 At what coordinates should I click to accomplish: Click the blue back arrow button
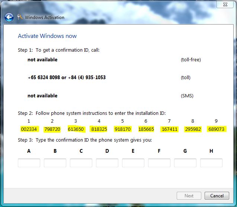click(x=9, y=17)
